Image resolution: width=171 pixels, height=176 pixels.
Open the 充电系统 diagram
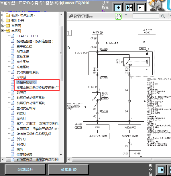(23, 67)
